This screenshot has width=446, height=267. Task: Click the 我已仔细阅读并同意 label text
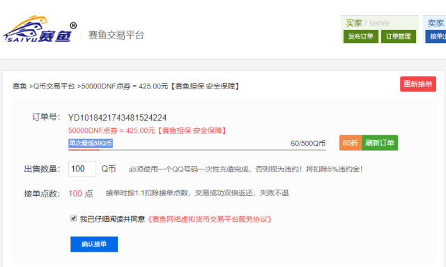tap(112, 219)
